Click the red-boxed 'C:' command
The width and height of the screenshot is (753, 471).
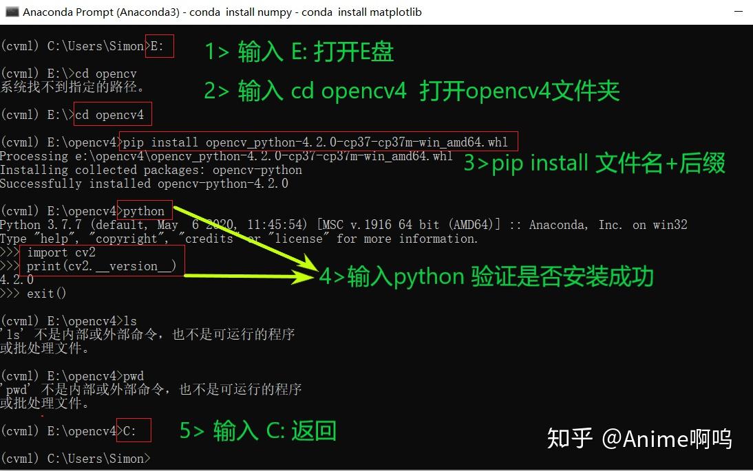[x=134, y=430]
